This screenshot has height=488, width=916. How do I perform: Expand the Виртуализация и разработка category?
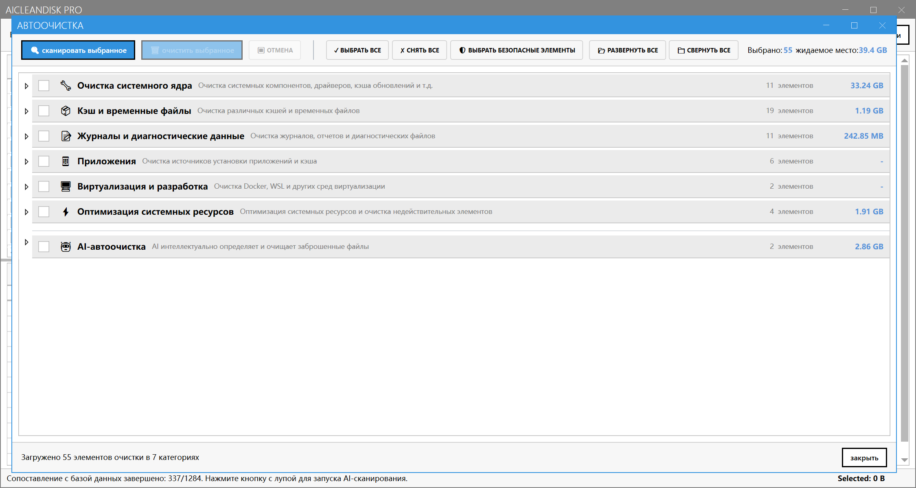pyautogui.click(x=26, y=186)
